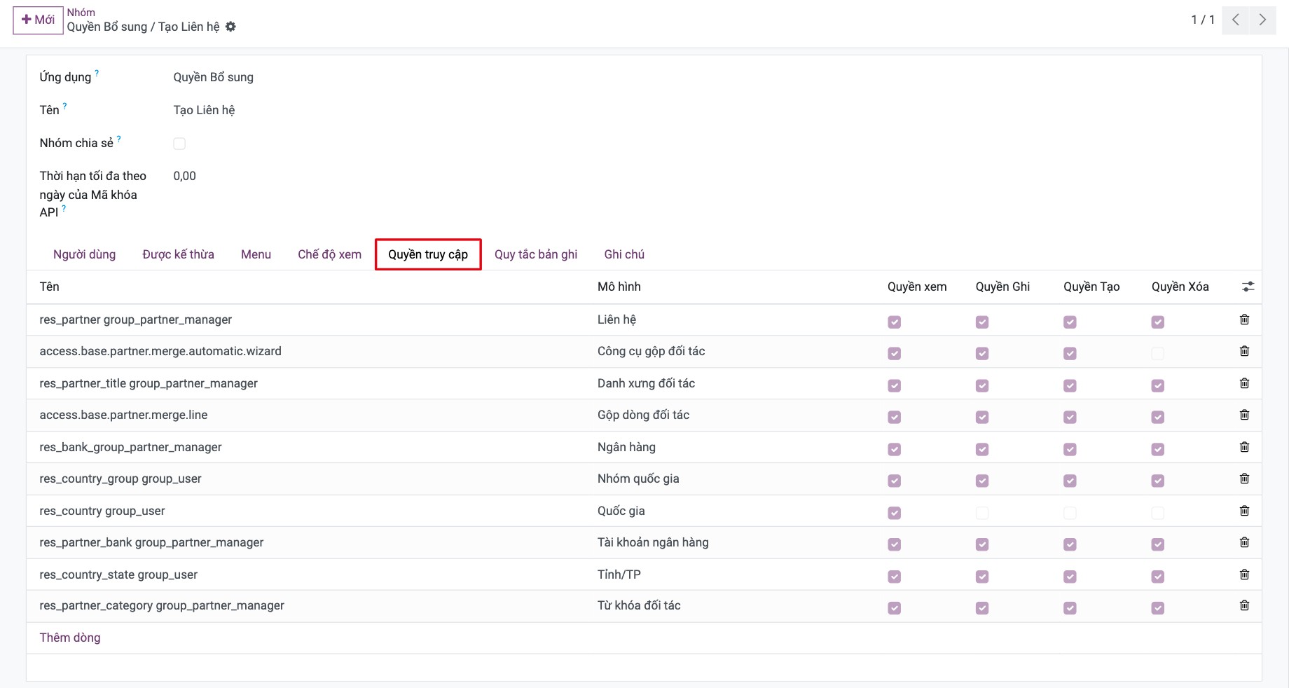Enable Quyền Xóa for Công cụ gộp đối tác

coord(1158,354)
